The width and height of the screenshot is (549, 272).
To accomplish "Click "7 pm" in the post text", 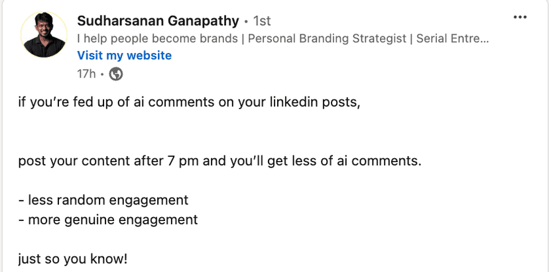I will click(x=188, y=161).
